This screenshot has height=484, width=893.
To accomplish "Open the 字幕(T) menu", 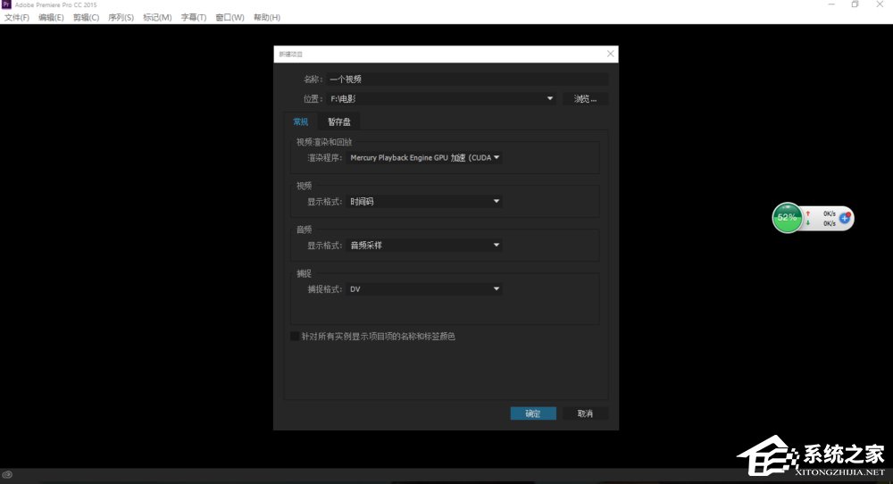I will [x=194, y=18].
